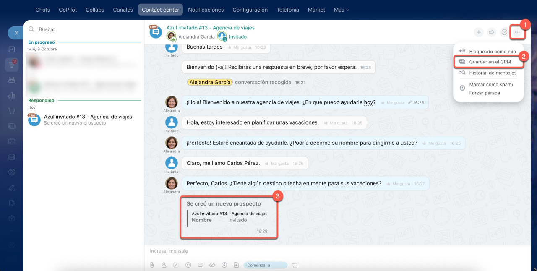The width and height of the screenshot is (537, 271).
Task: Click the plus icon in chat header
Action: (479, 32)
